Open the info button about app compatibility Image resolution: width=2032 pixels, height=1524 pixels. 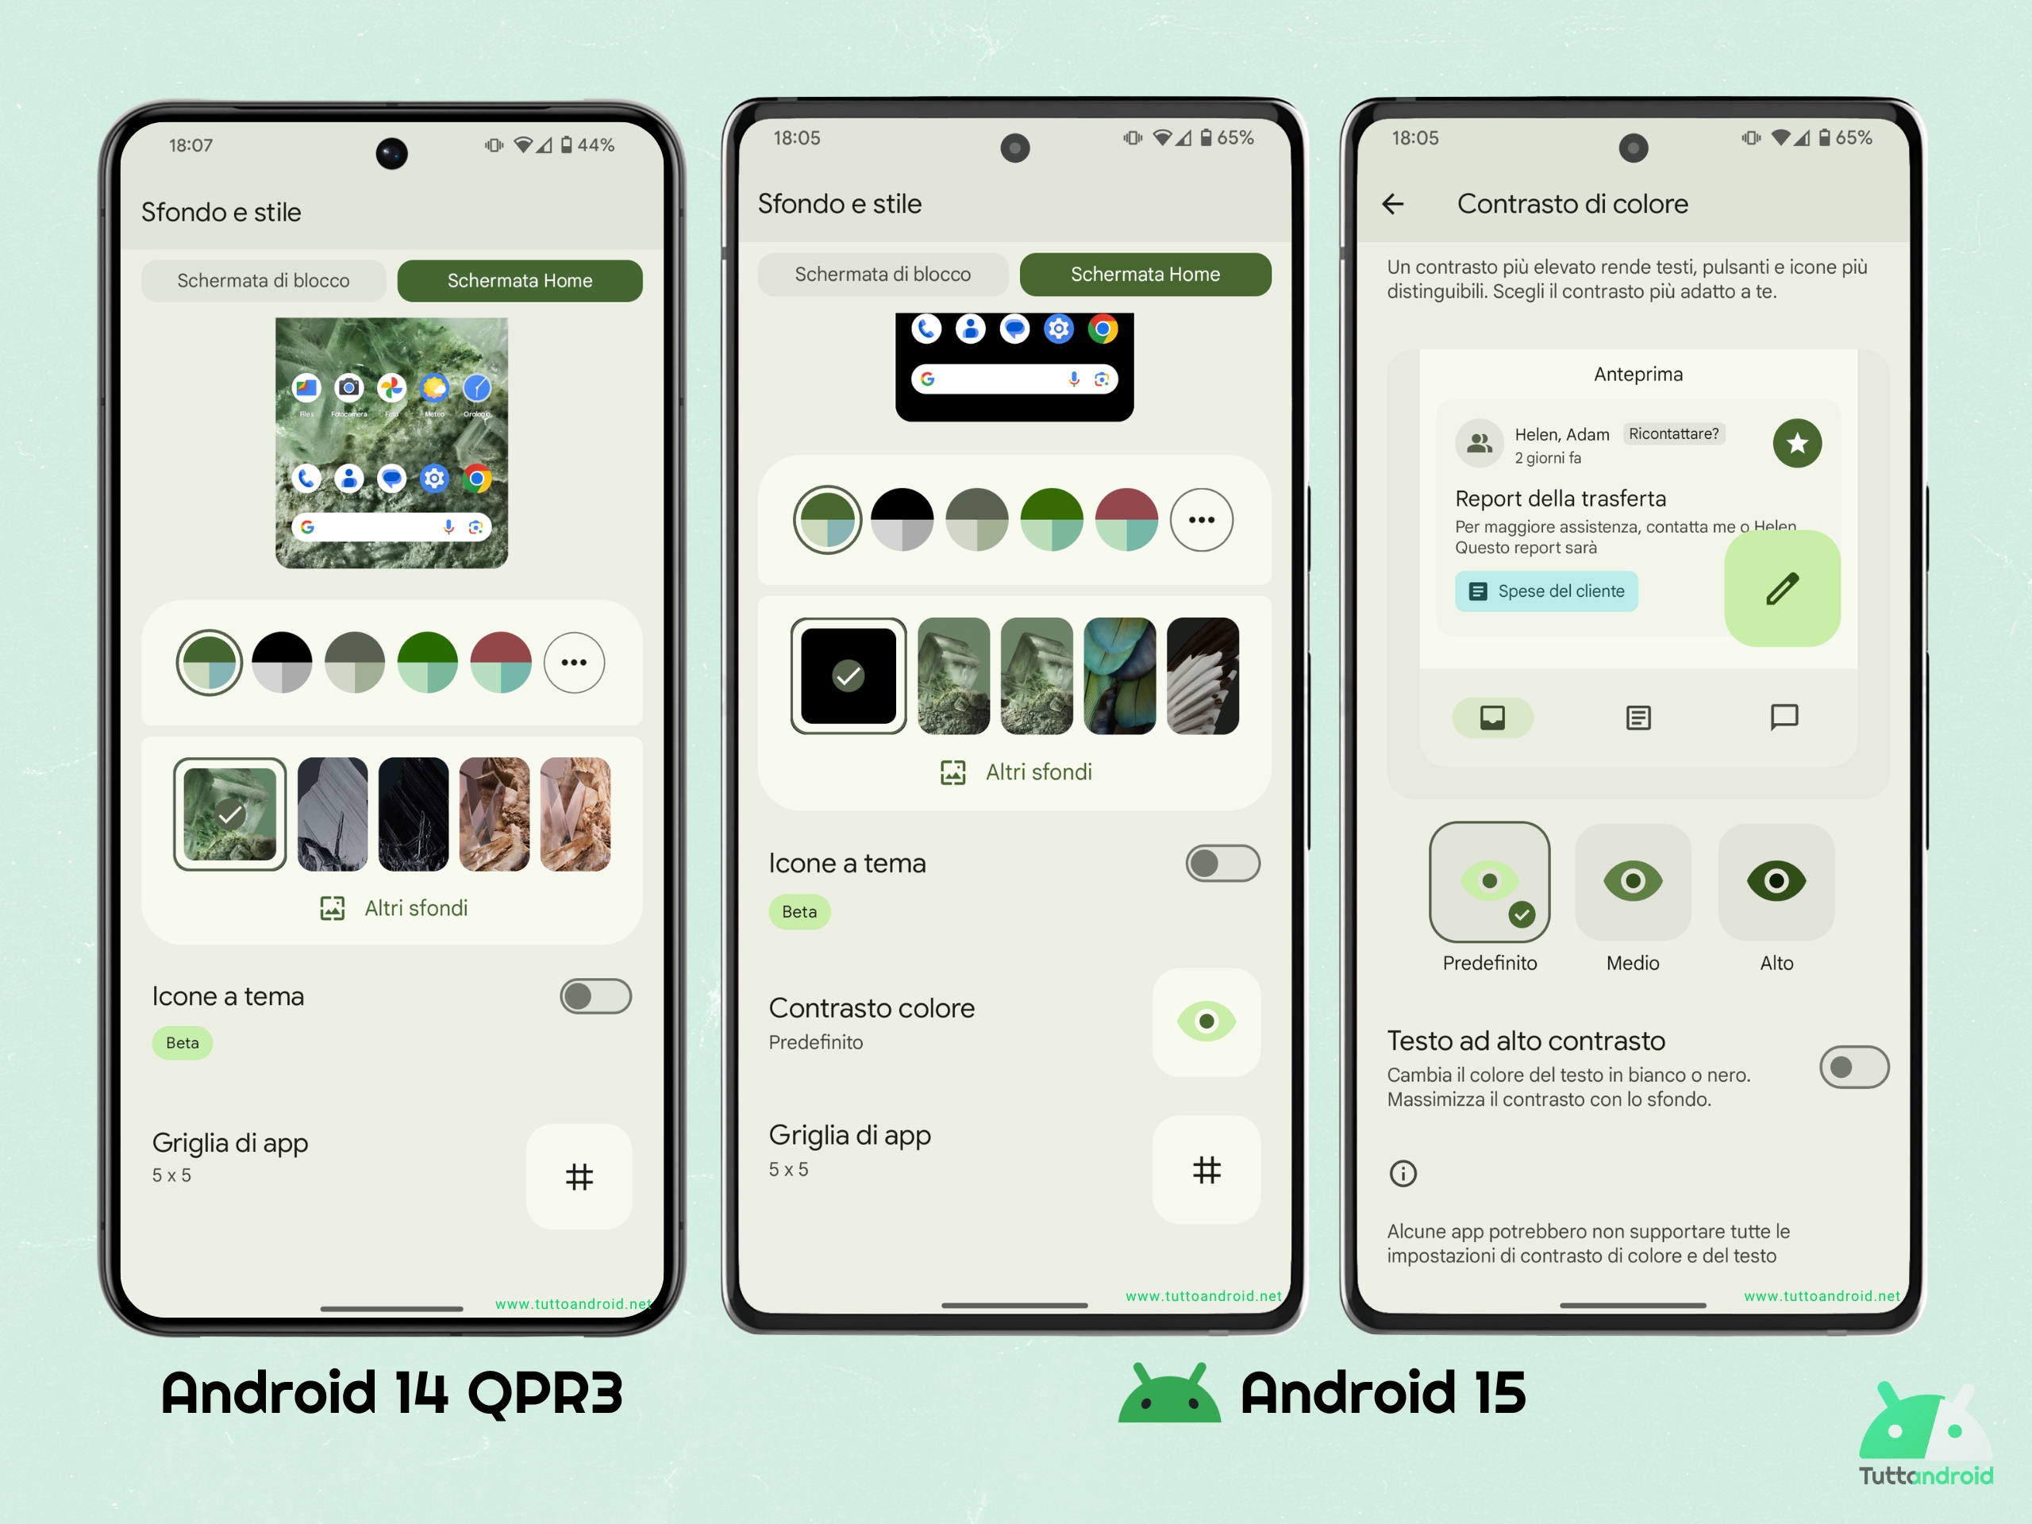tap(1403, 1172)
